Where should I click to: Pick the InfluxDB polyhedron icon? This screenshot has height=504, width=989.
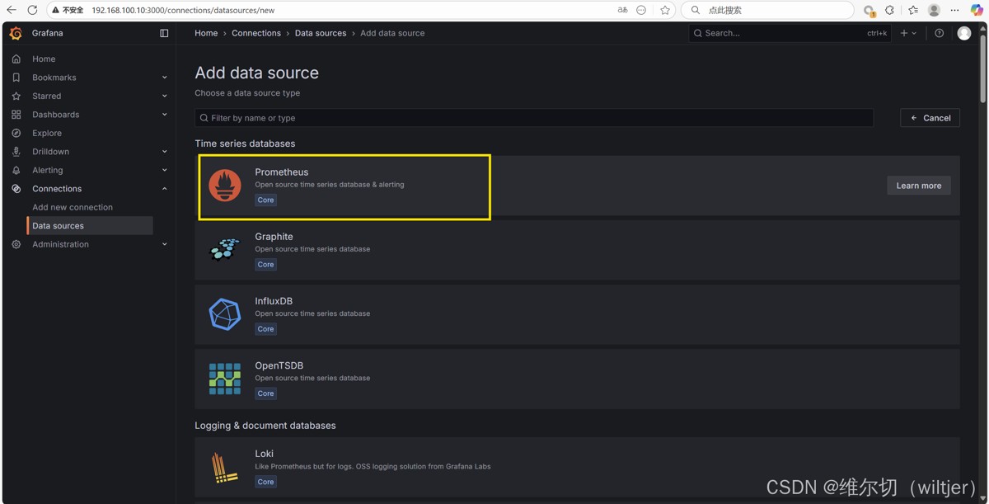(x=225, y=314)
